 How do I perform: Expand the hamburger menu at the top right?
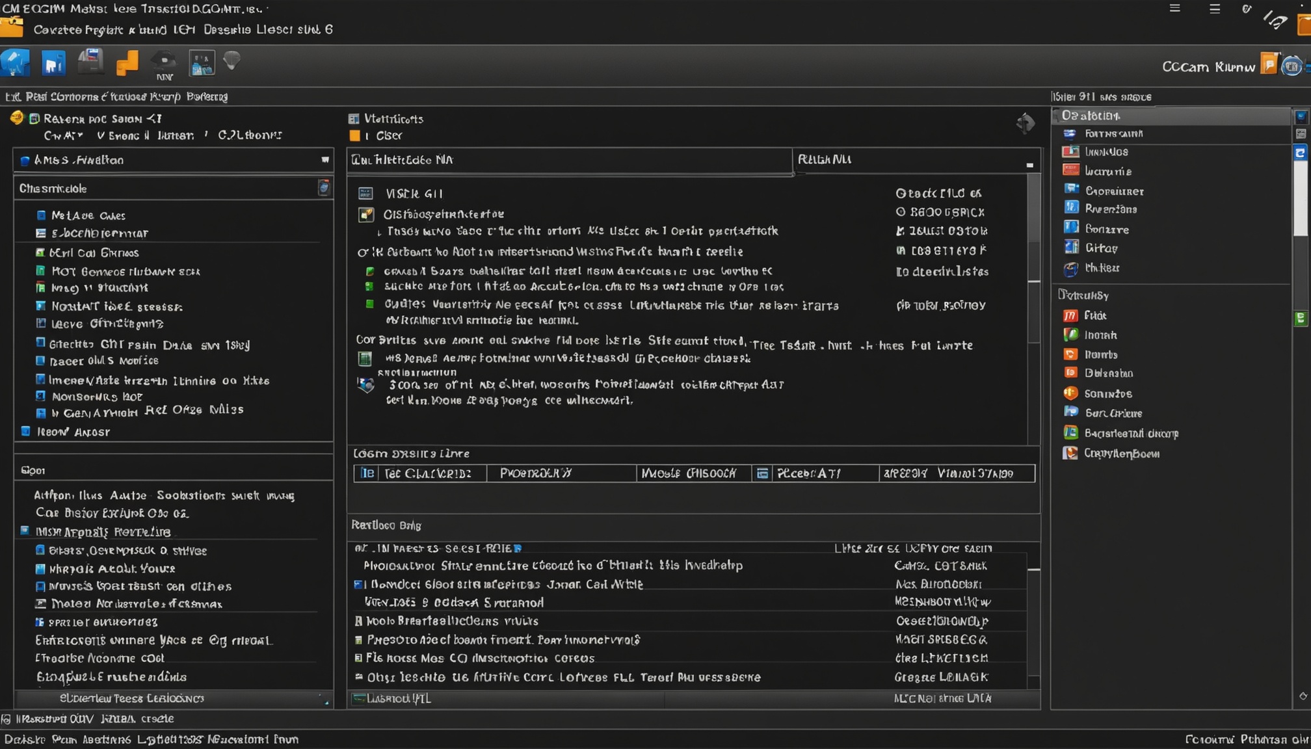coord(1215,9)
